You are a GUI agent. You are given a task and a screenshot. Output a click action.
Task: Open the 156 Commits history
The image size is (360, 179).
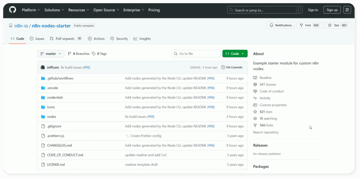pos(232,67)
